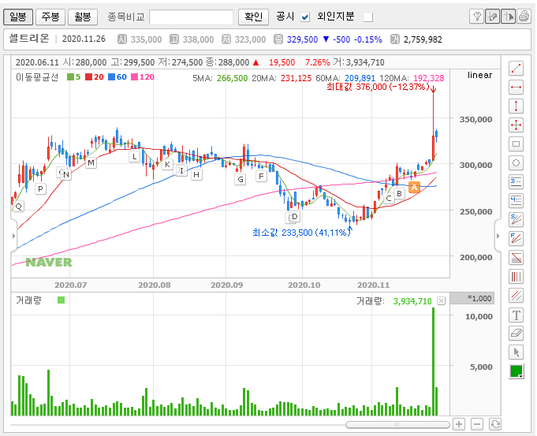This screenshot has width=537, height=436.
Task: Click the orange disclosure marker A
Action: click(414, 188)
